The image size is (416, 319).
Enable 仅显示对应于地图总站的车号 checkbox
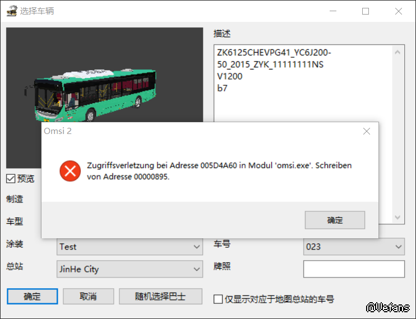pyautogui.click(x=218, y=299)
